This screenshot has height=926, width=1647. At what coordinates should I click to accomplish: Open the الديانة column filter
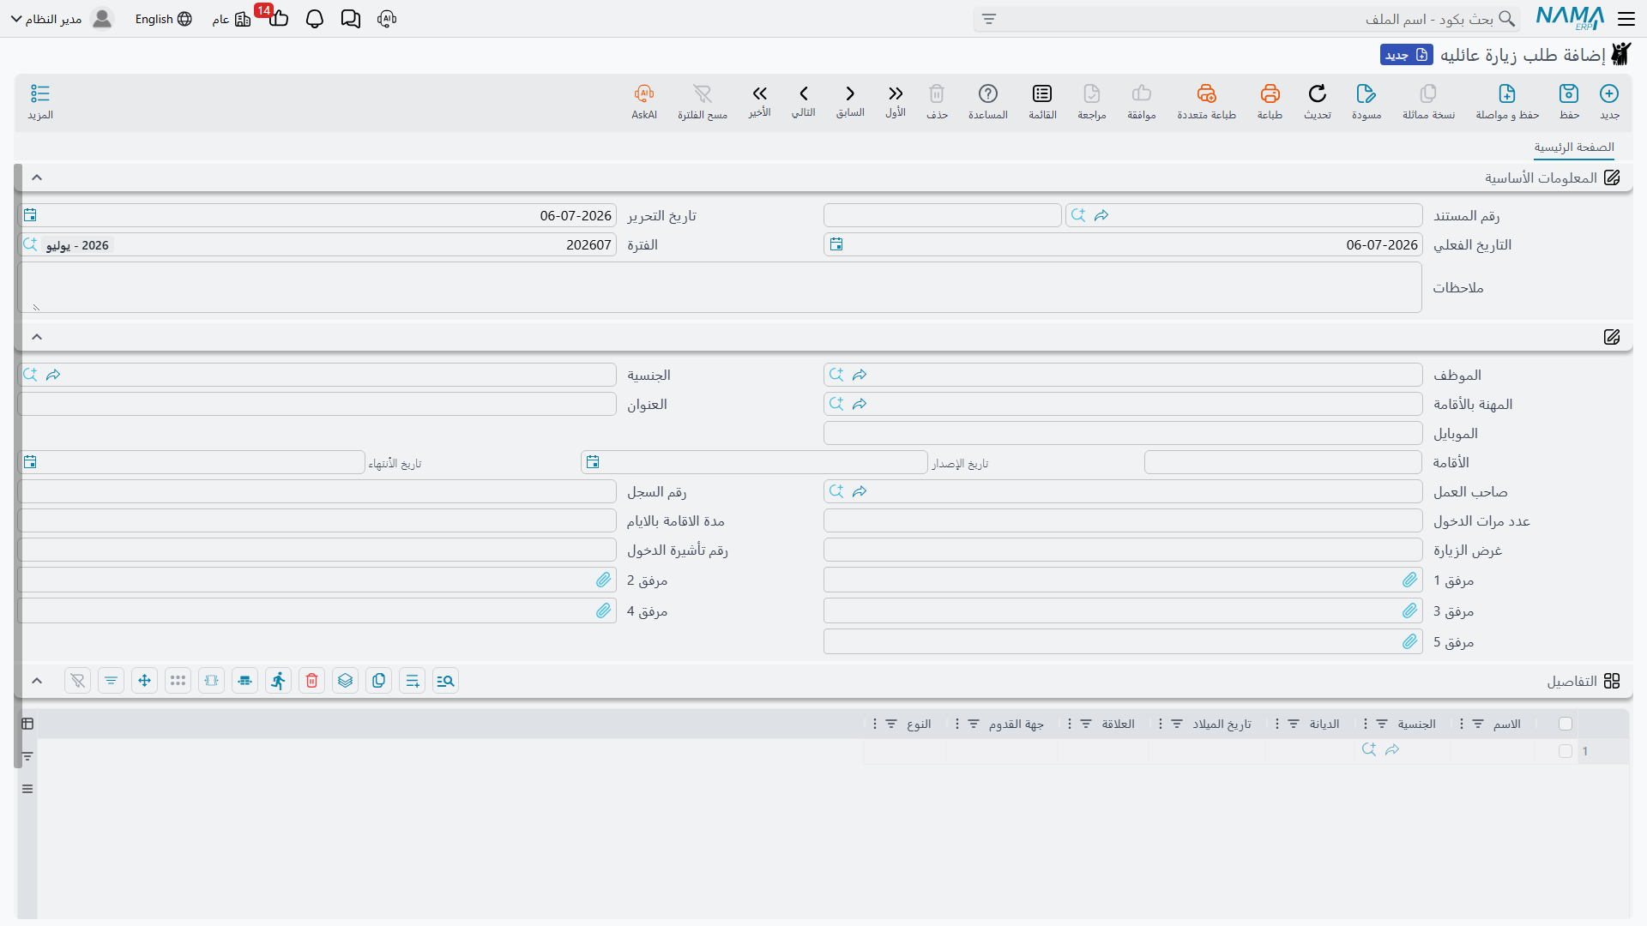(1294, 725)
